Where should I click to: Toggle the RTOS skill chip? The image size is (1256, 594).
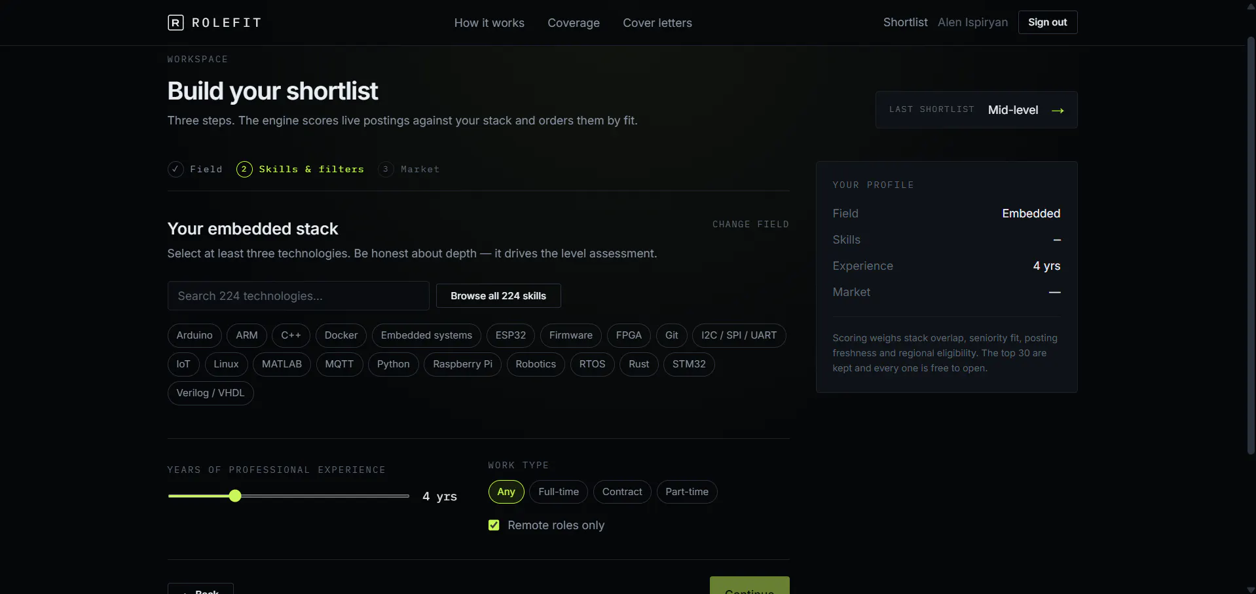pos(592,364)
